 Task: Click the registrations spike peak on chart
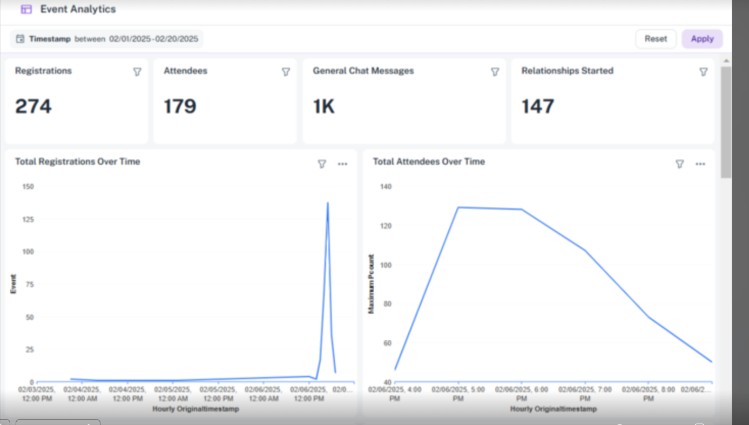pyautogui.click(x=327, y=203)
